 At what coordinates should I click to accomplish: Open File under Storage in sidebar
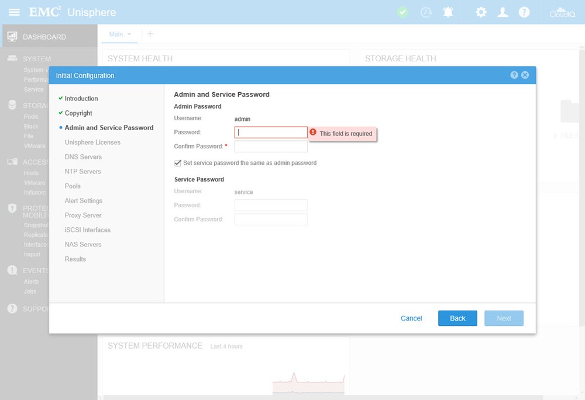coord(28,136)
